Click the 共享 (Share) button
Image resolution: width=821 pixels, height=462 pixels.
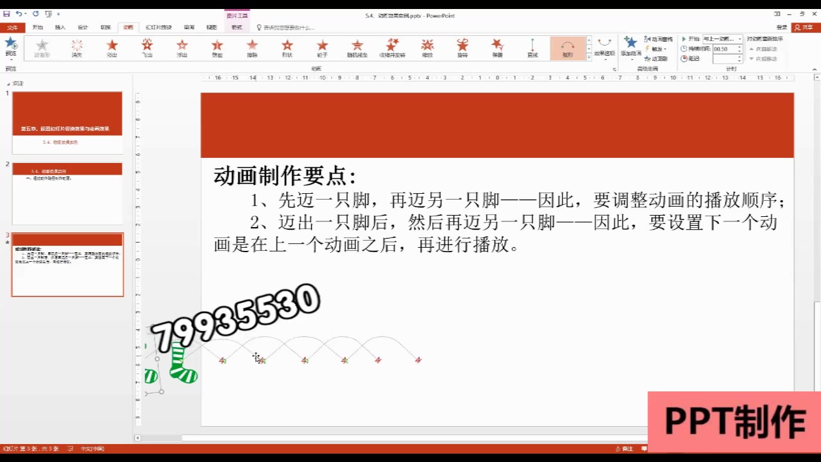pyautogui.click(x=806, y=28)
